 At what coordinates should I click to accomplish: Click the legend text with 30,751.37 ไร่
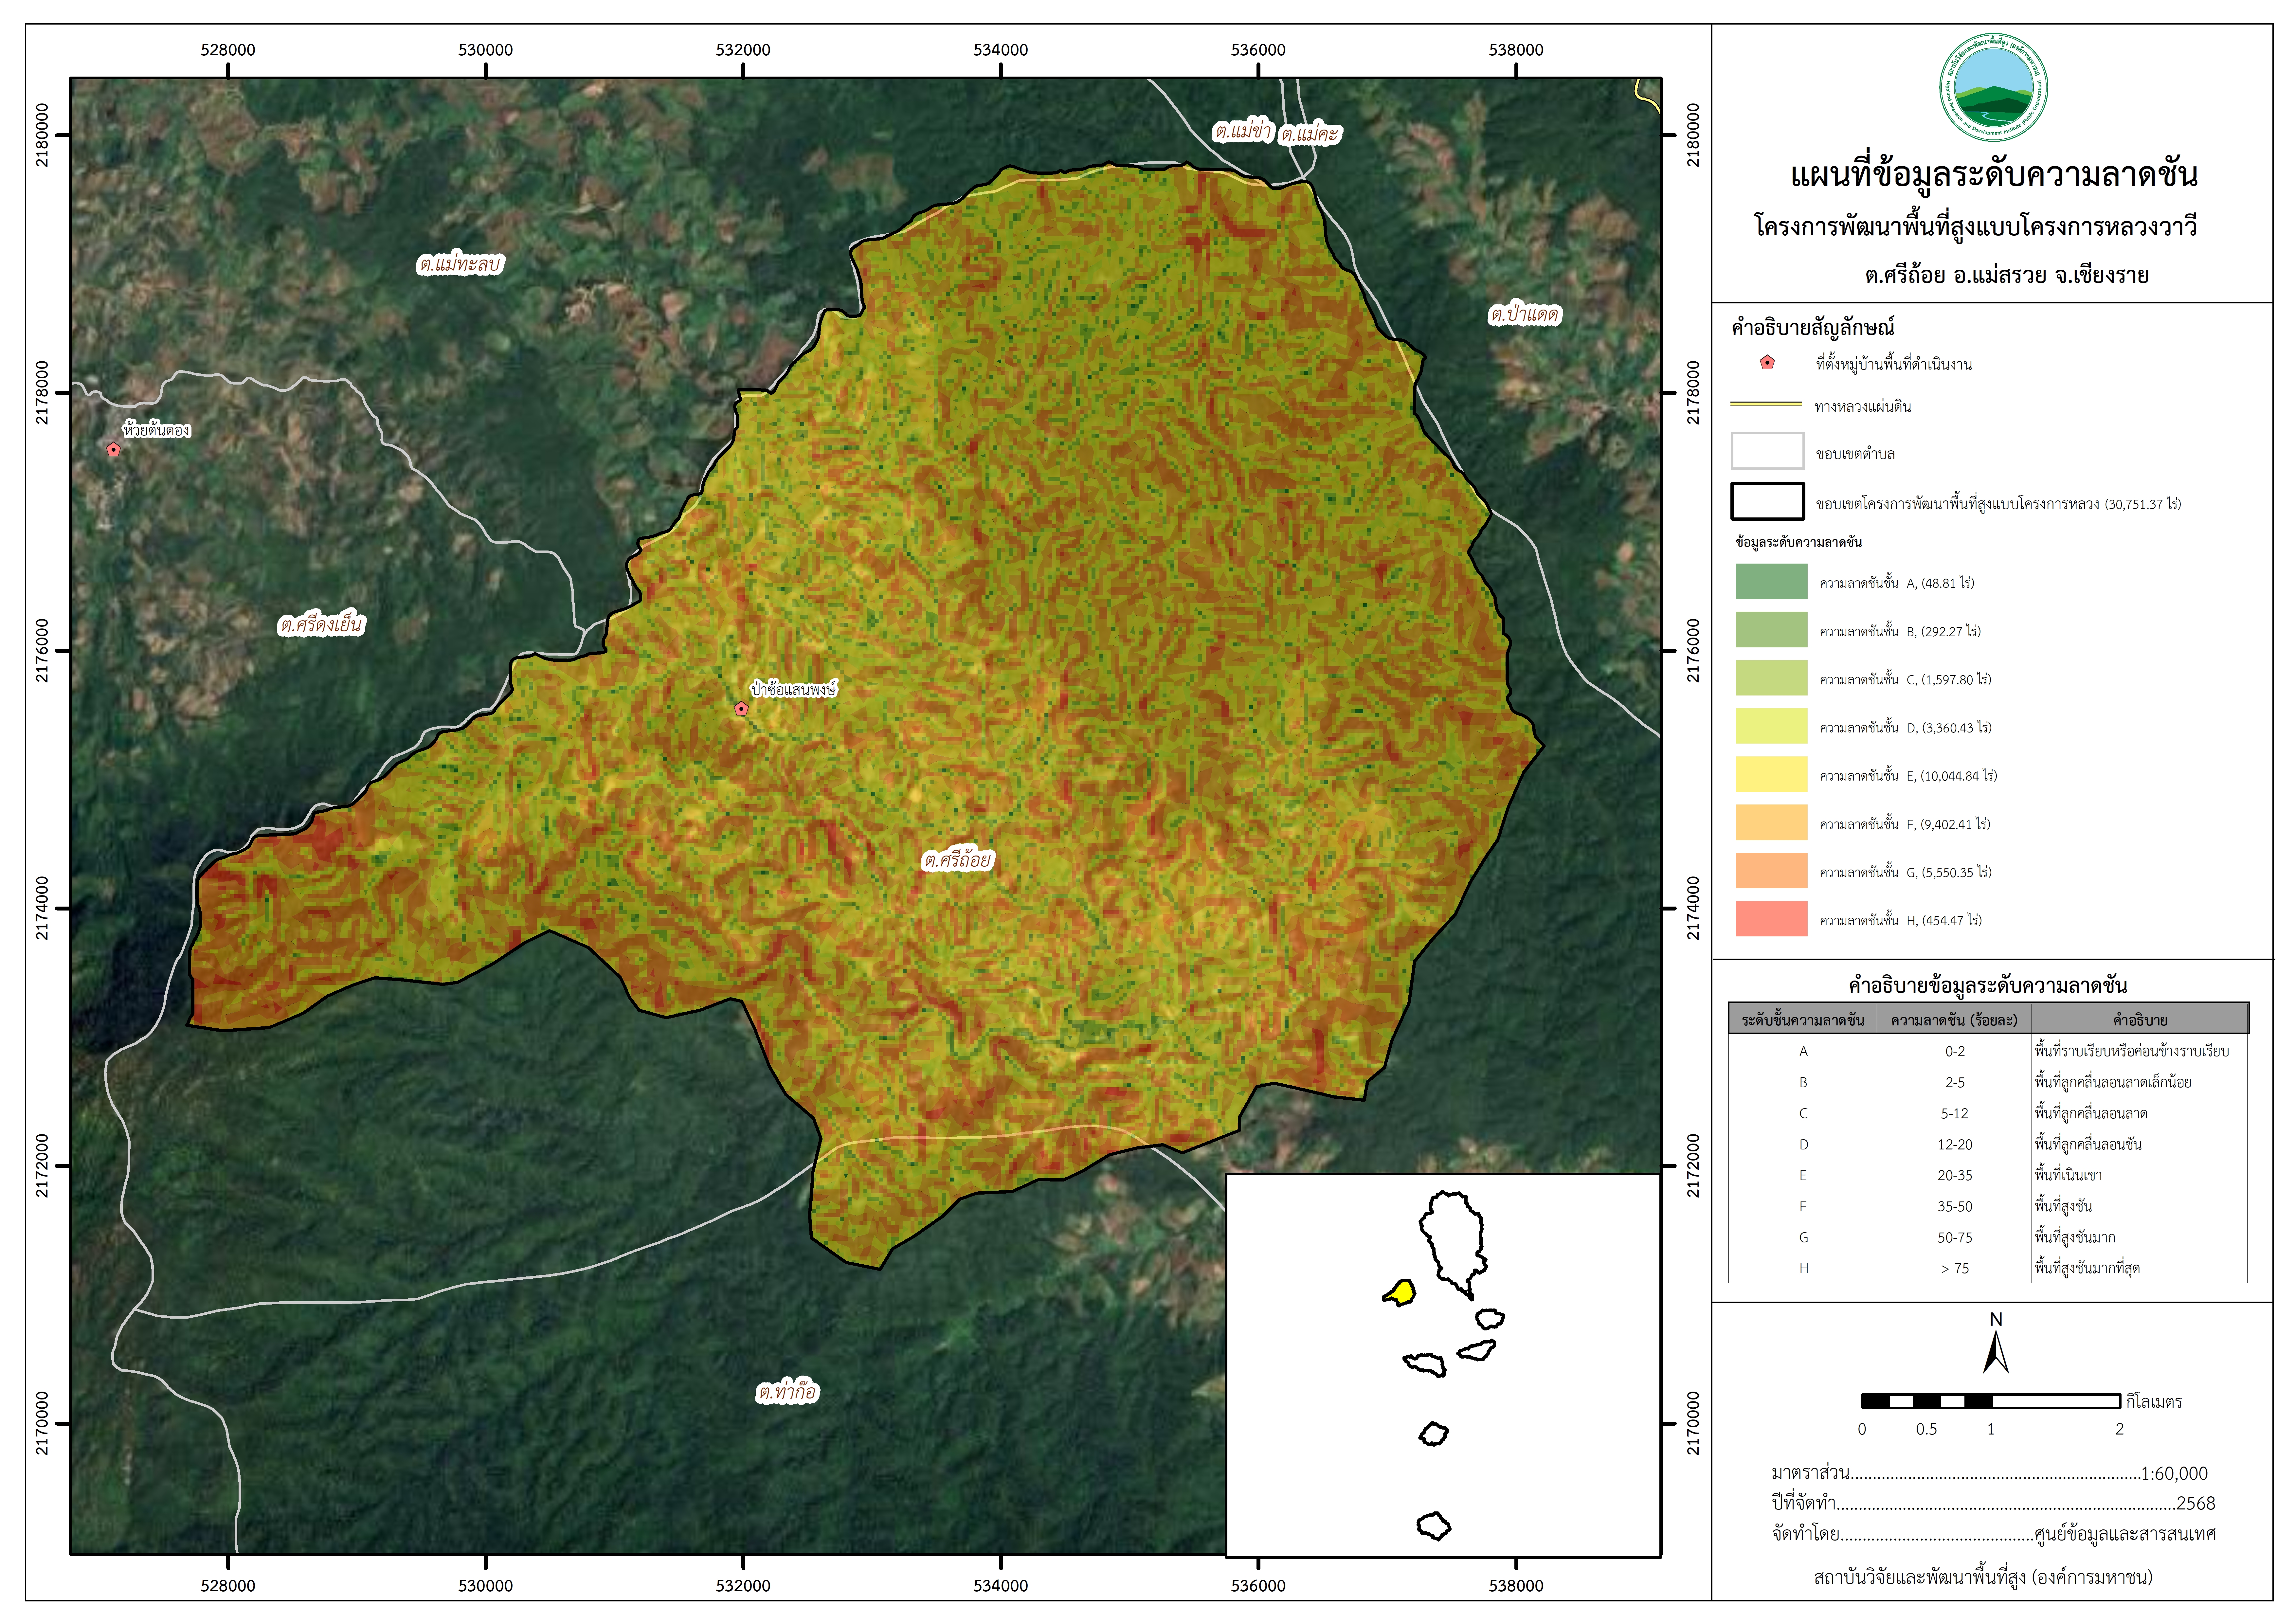pyautogui.click(x=1998, y=504)
